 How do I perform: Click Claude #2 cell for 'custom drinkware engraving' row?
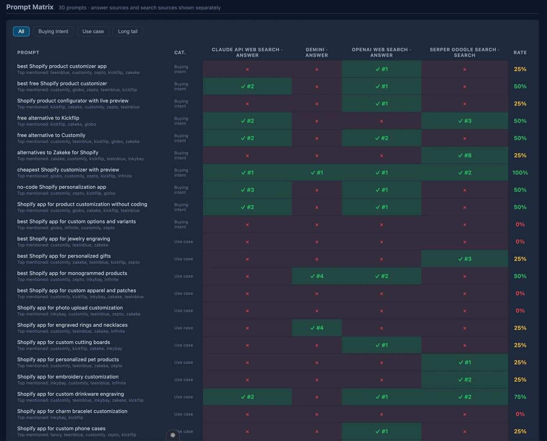pos(247,397)
